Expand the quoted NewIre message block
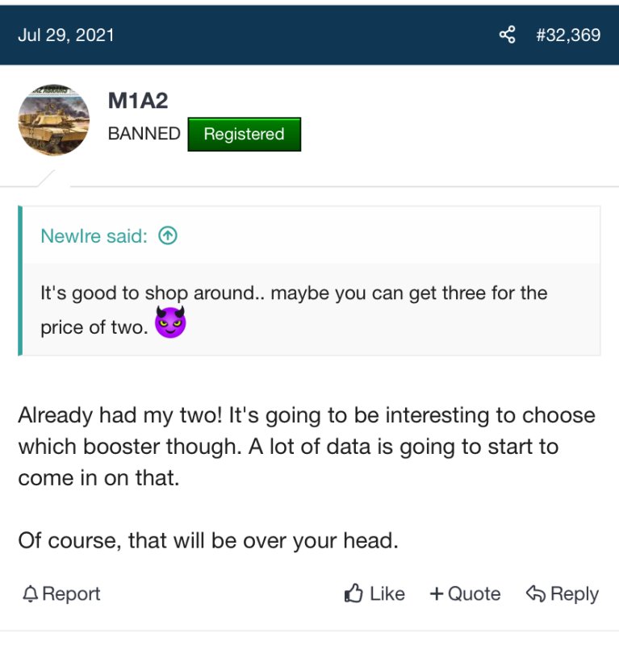 click(311, 309)
